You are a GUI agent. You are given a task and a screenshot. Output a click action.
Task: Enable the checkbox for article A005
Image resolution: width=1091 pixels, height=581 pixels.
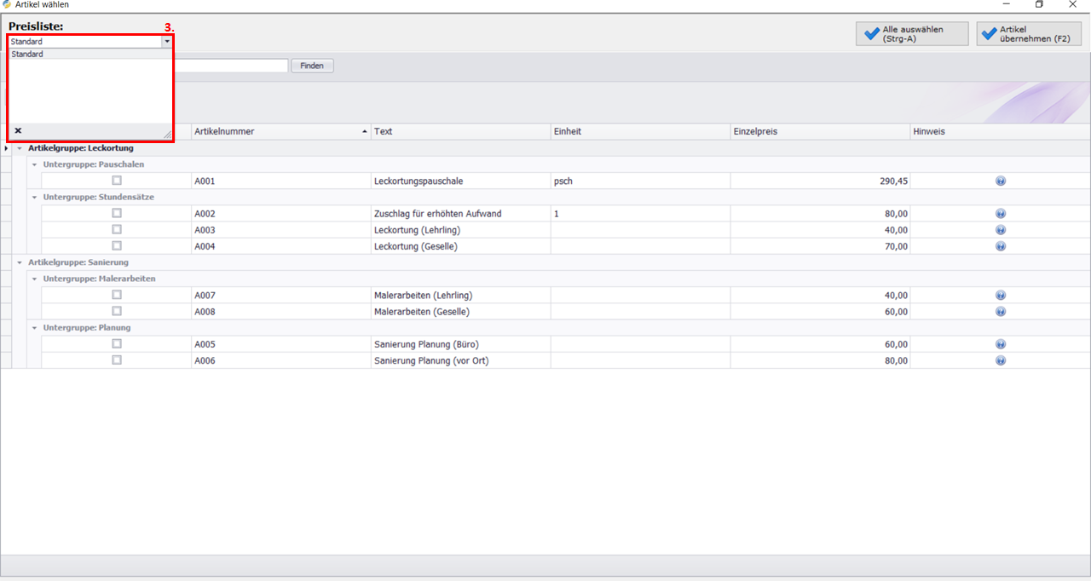pos(117,344)
